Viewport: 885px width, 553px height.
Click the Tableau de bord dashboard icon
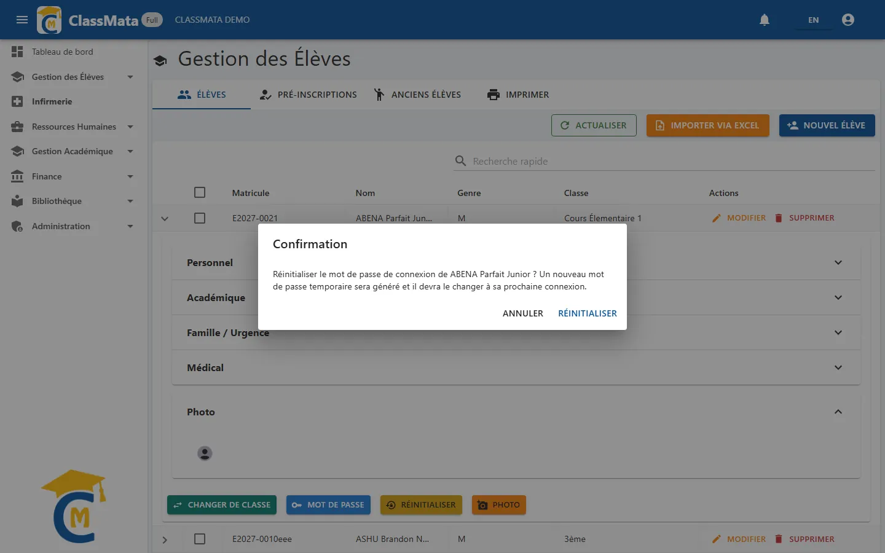pos(17,52)
